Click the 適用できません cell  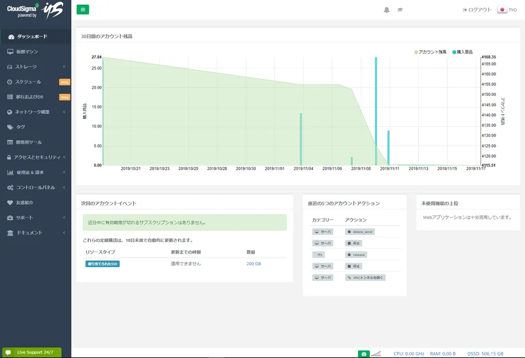(x=186, y=264)
